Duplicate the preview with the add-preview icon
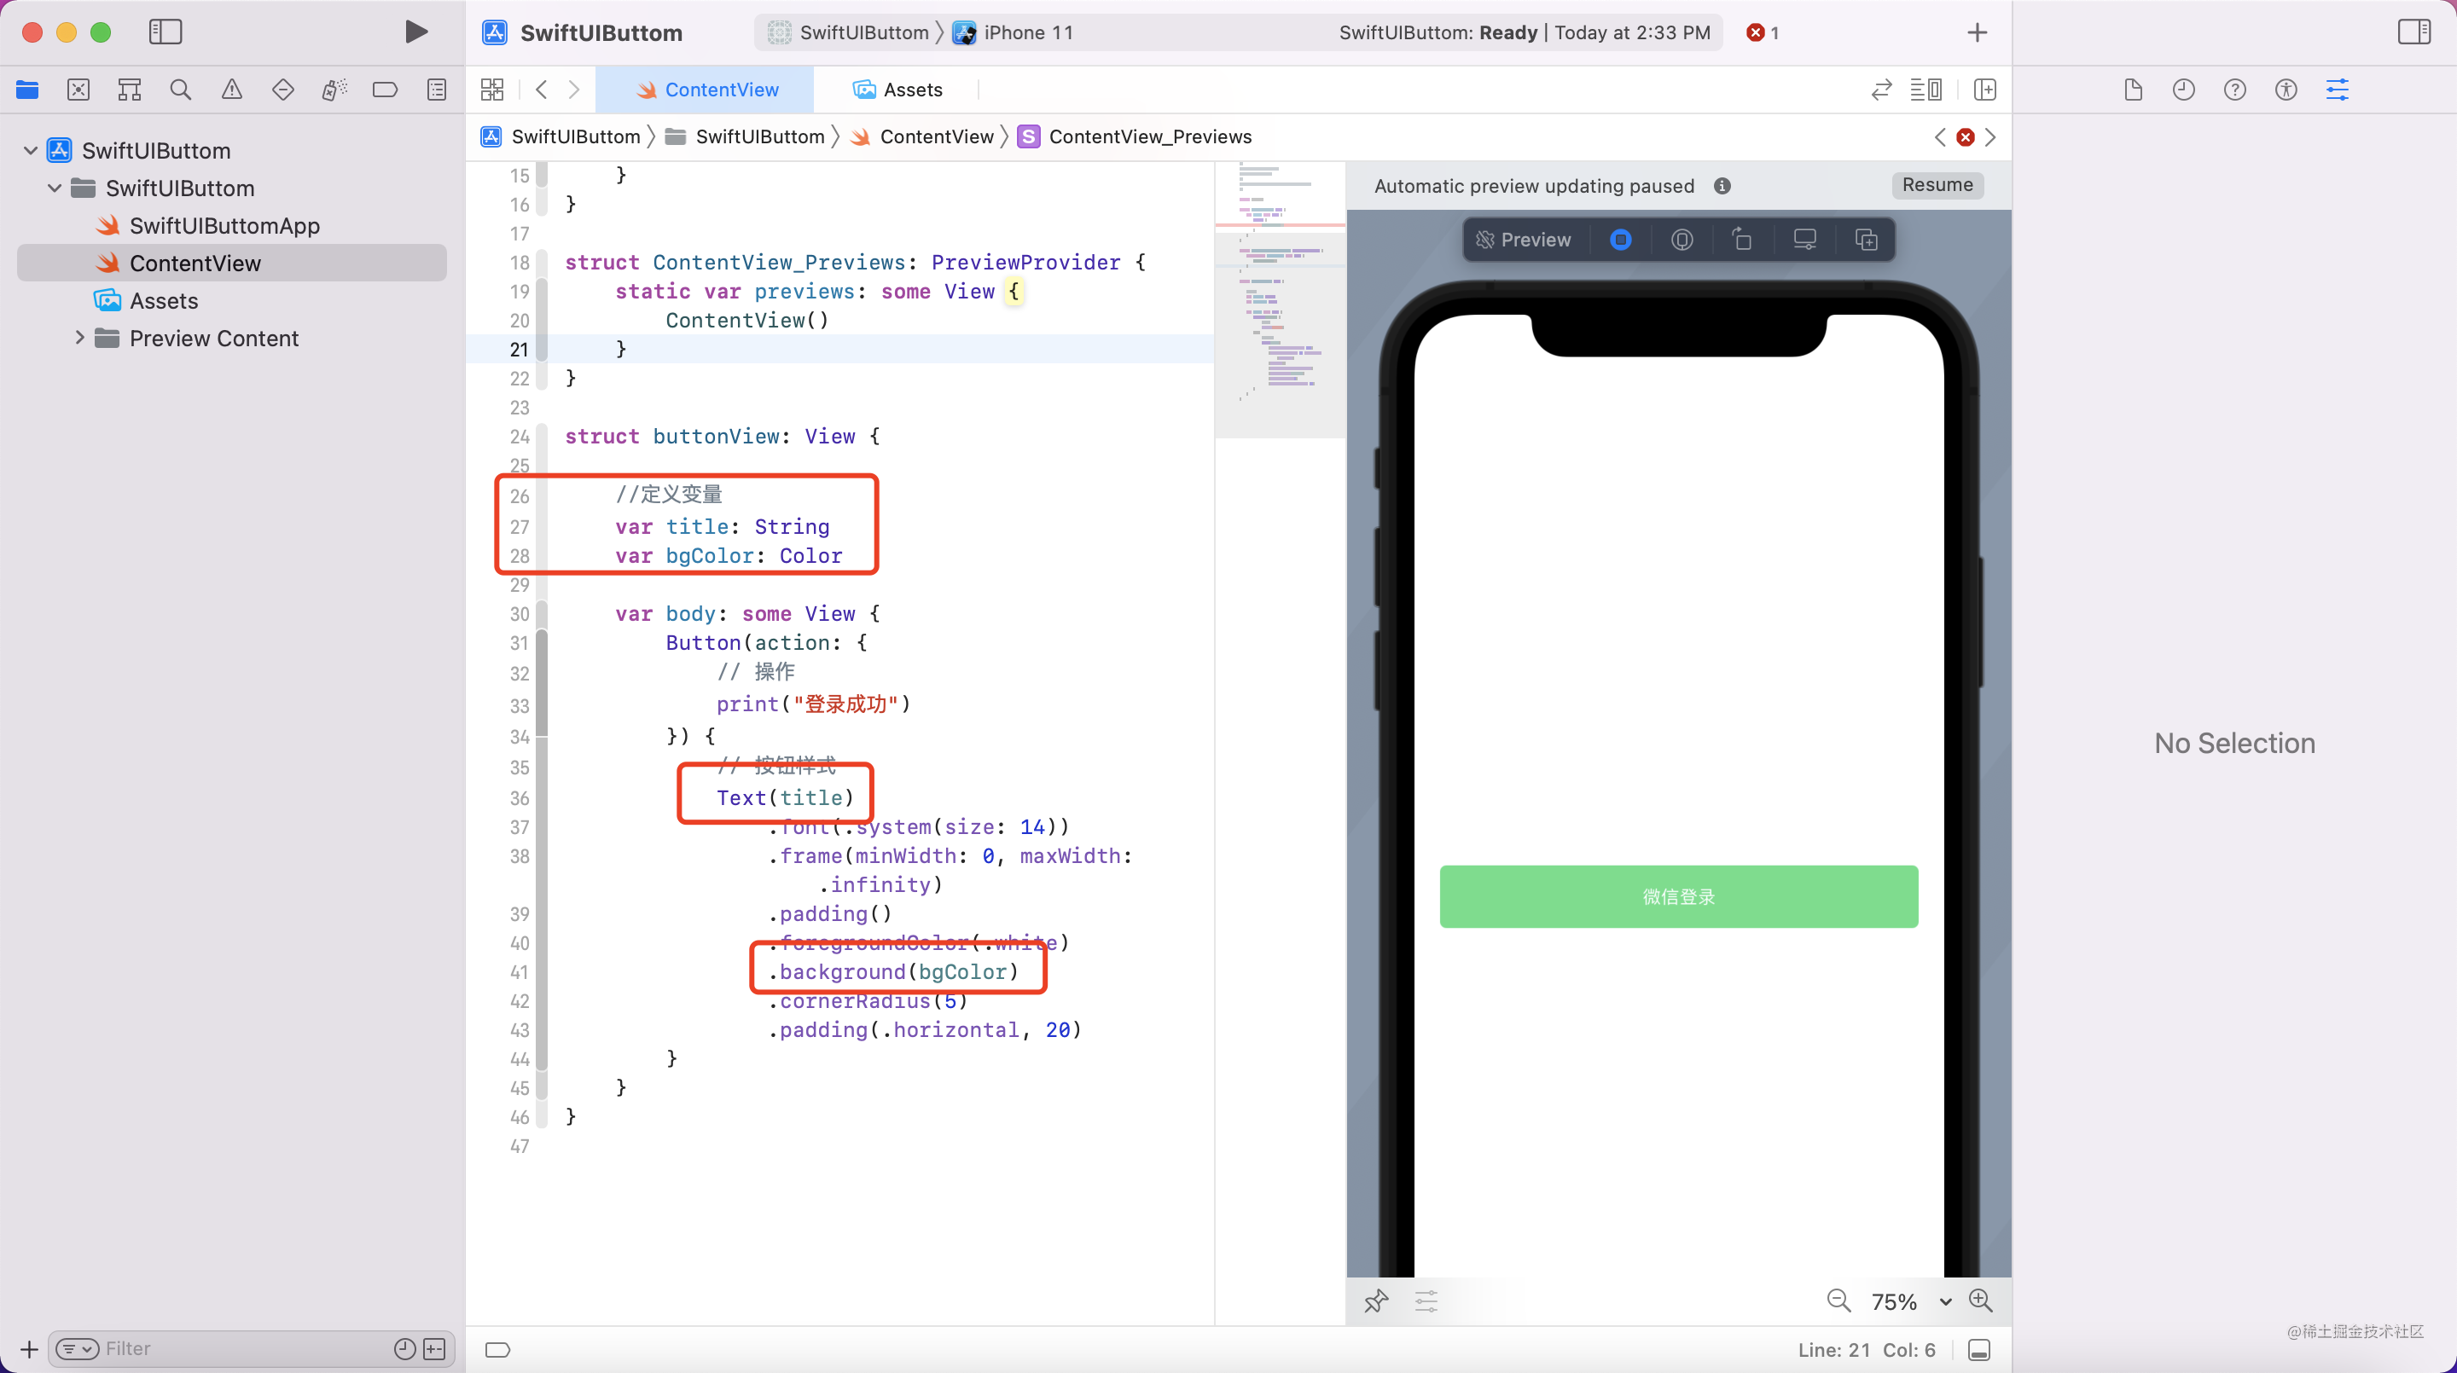 click(x=1867, y=240)
